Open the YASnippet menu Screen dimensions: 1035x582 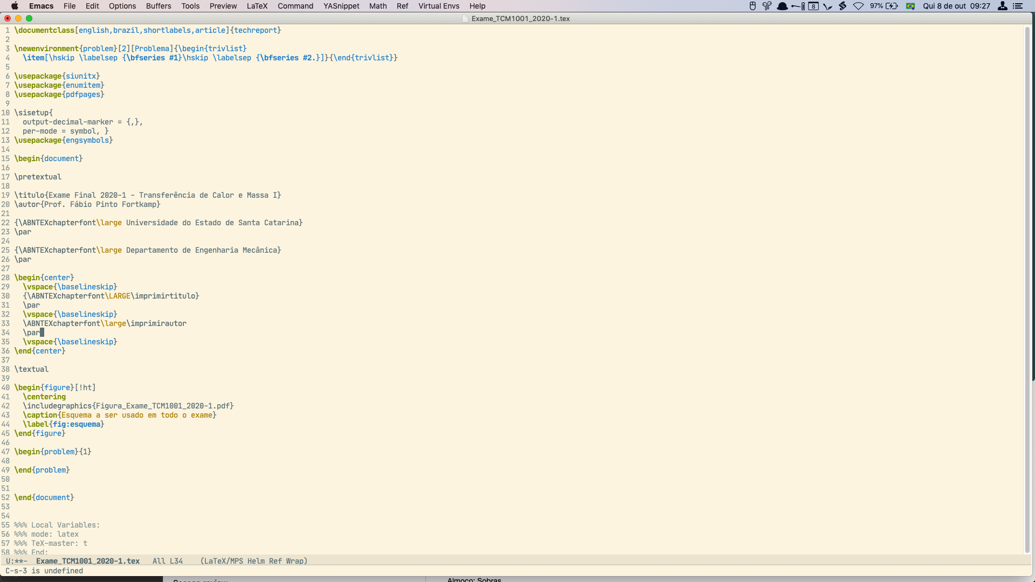tap(341, 6)
